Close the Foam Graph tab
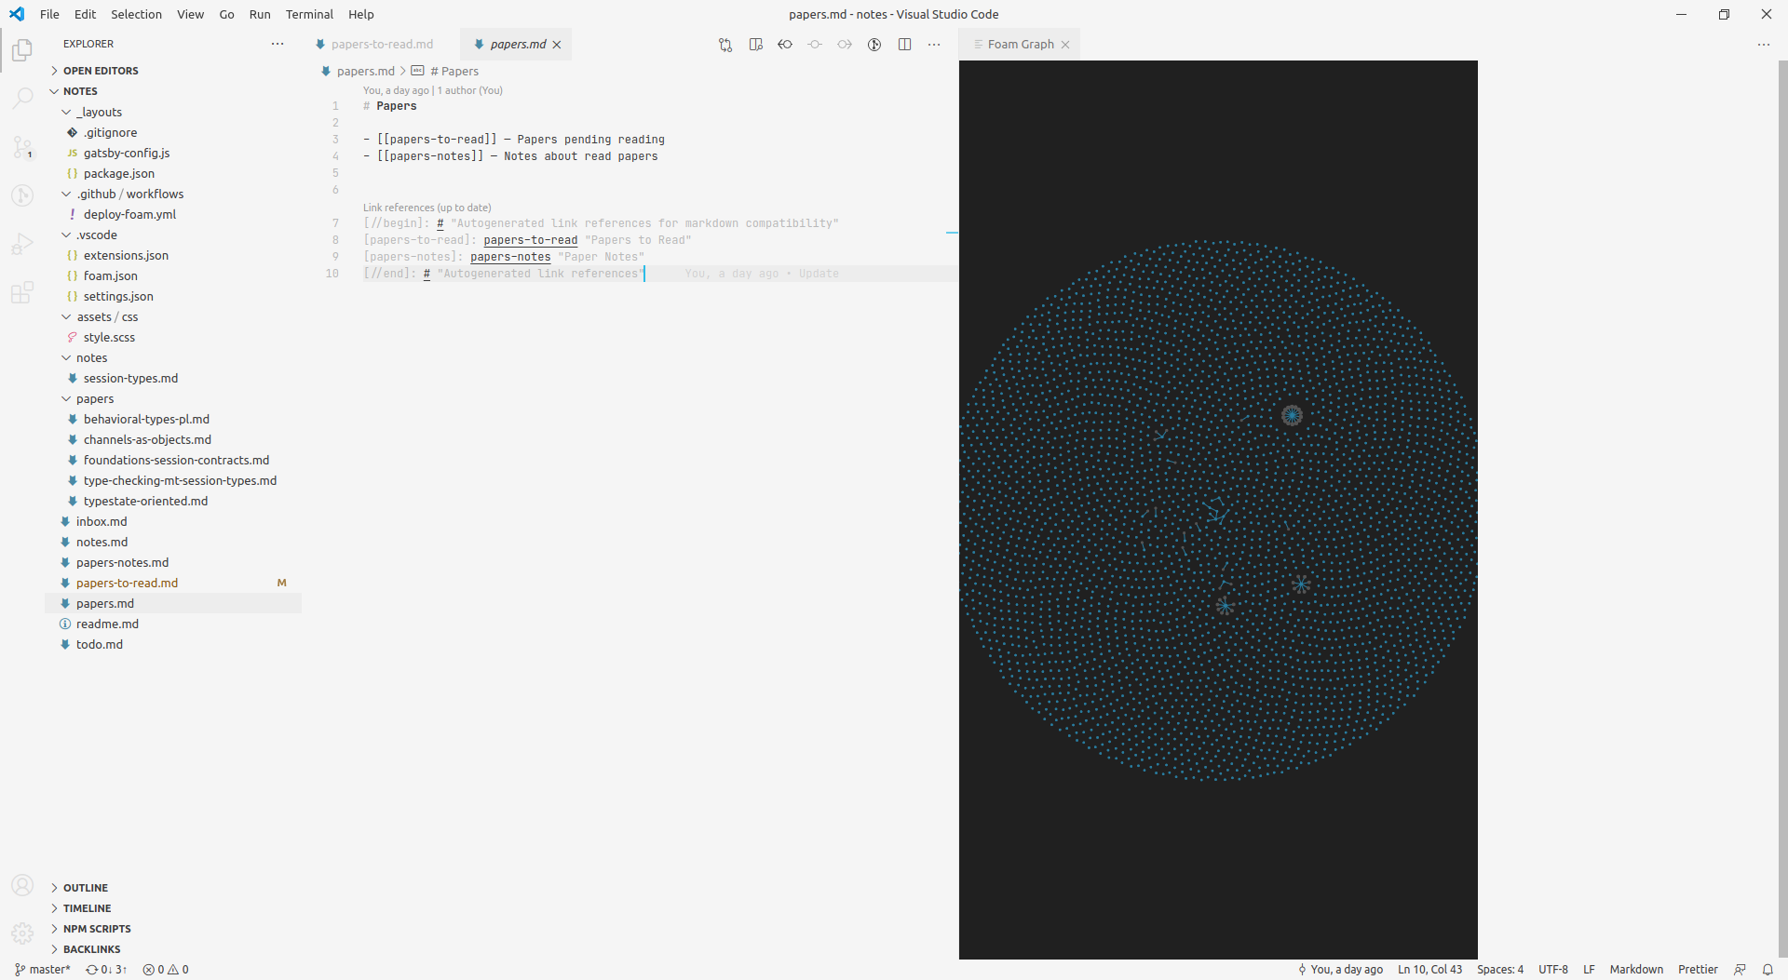Viewport: 1788px width, 980px height. pyautogui.click(x=1065, y=45)
